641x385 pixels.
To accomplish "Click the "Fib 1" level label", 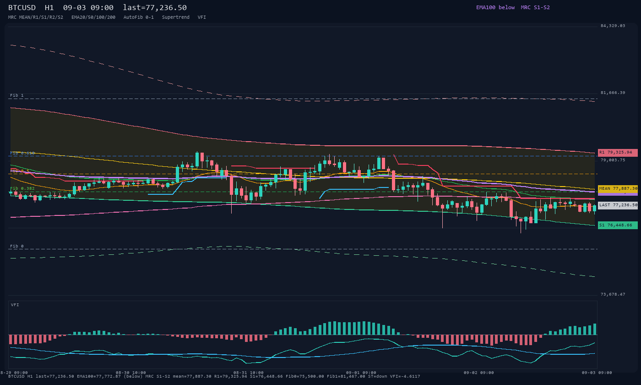I will pyautogui.click(x=17, y=95).
